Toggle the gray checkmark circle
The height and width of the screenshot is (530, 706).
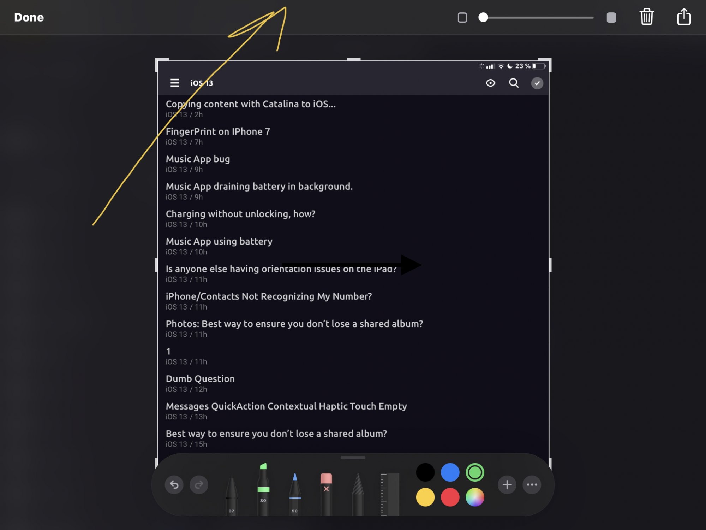(537, 83)
